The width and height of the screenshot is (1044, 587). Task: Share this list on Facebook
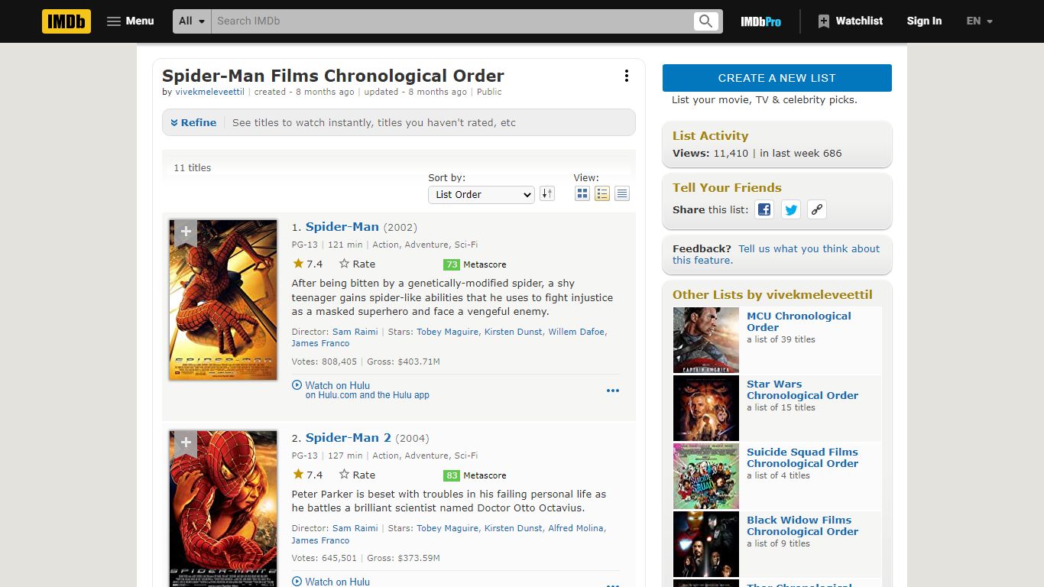click(764, 209)
